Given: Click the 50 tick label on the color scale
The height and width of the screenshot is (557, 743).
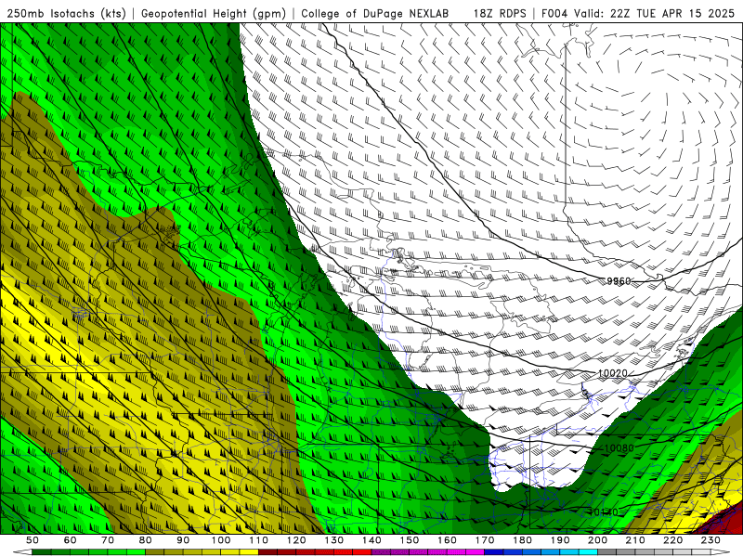Looking at the screenshot, I should (33, 540).
